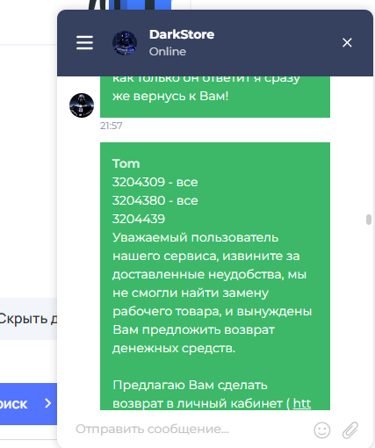
Task: Click the chevron arrow on blue button
Action: point(48,403)
